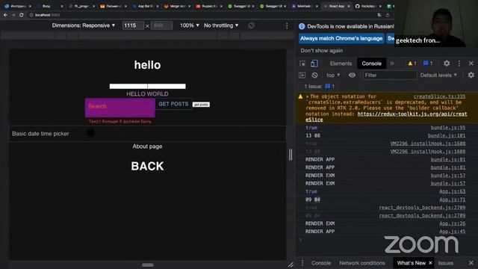Click the GET POSTS button
Screen dimensions: 478x269
(x=173, y=104)
